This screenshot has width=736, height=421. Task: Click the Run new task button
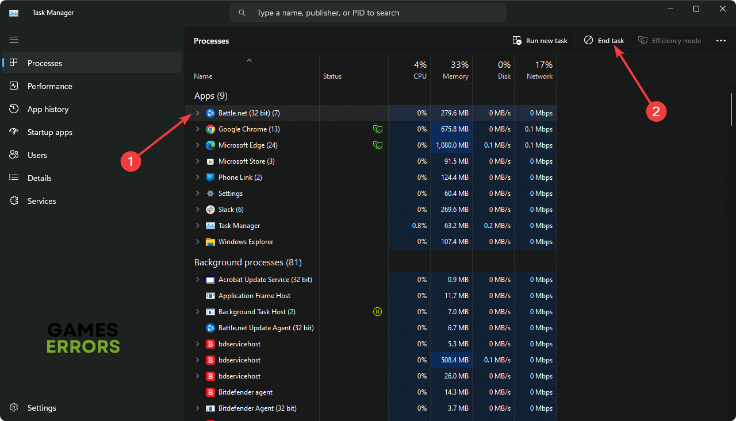point(540,41)
